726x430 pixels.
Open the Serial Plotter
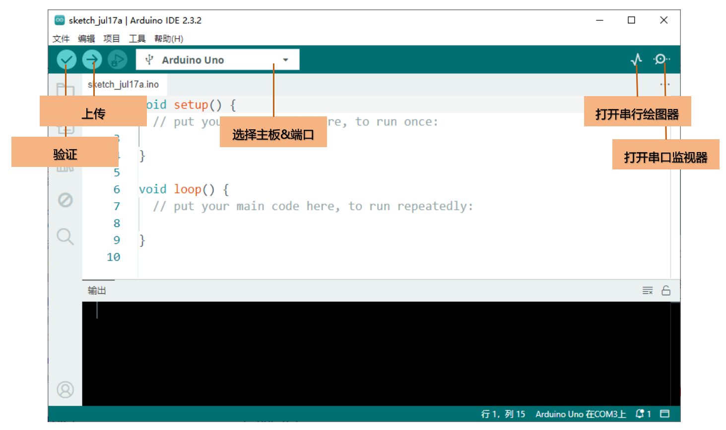tap(636, 59)
